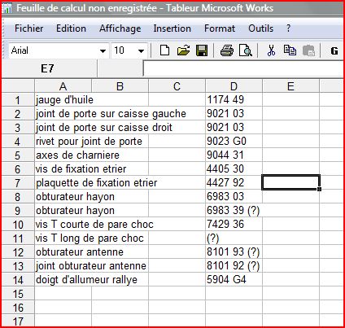This screenshot has height=328, width=345.
Task: Open the Insertion menu
Action: pos(172,28)
